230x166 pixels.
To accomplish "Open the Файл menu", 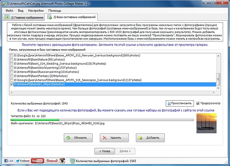I will click(x=9, y=11).
